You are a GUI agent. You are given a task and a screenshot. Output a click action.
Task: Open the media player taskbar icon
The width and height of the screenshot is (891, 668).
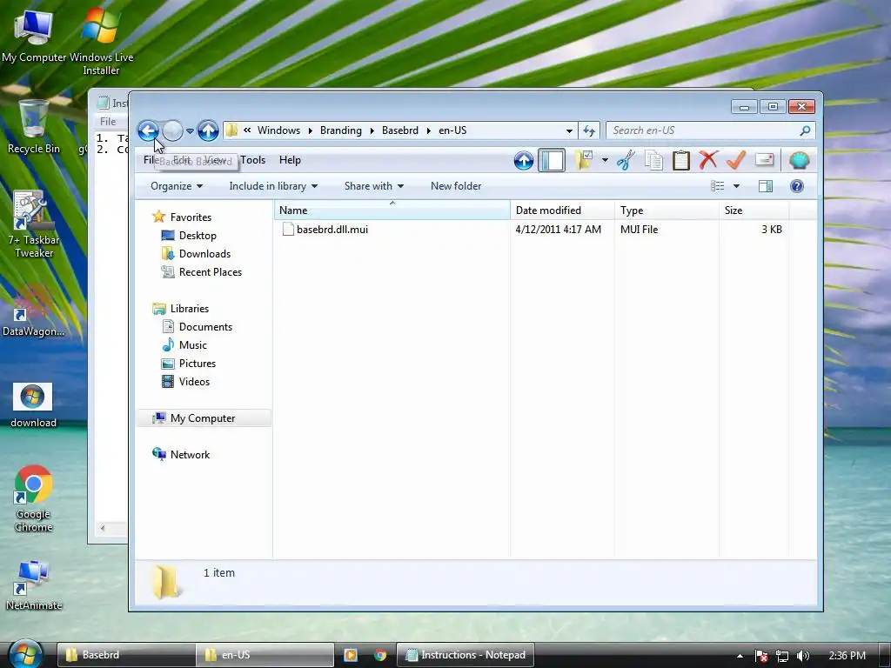351,655
